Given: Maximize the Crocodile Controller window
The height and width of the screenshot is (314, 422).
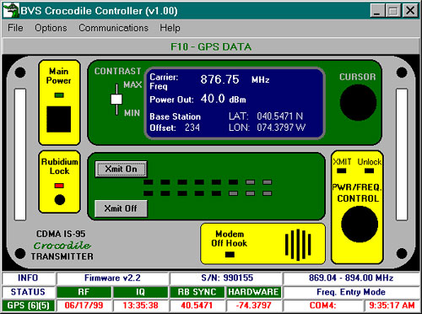Looking at the screenshot, I should (393, 11).
